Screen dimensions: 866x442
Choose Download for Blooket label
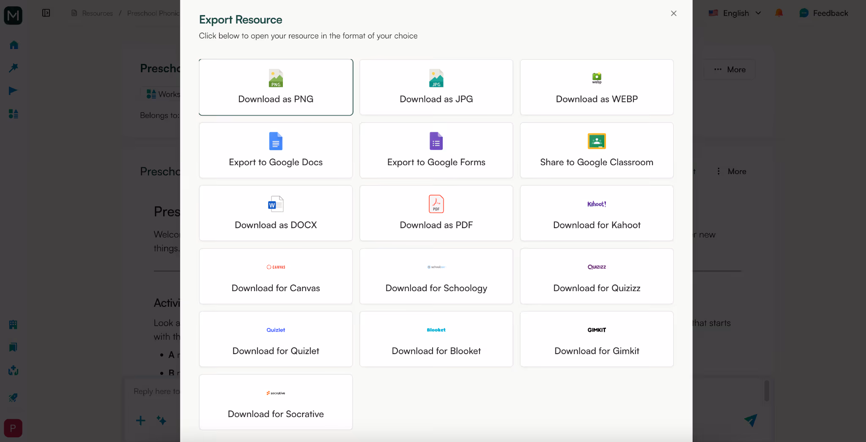click(x=436, y=351)
